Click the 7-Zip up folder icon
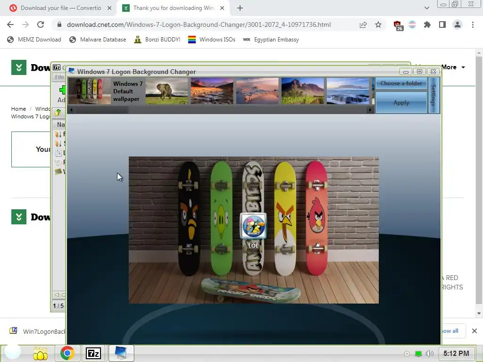 tap(58, 113)
